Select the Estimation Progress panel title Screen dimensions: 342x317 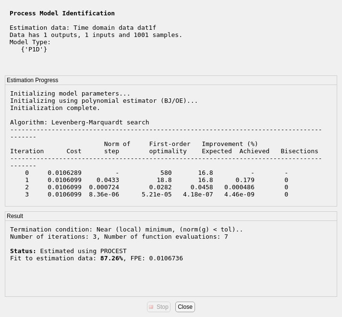click(32, 80)
